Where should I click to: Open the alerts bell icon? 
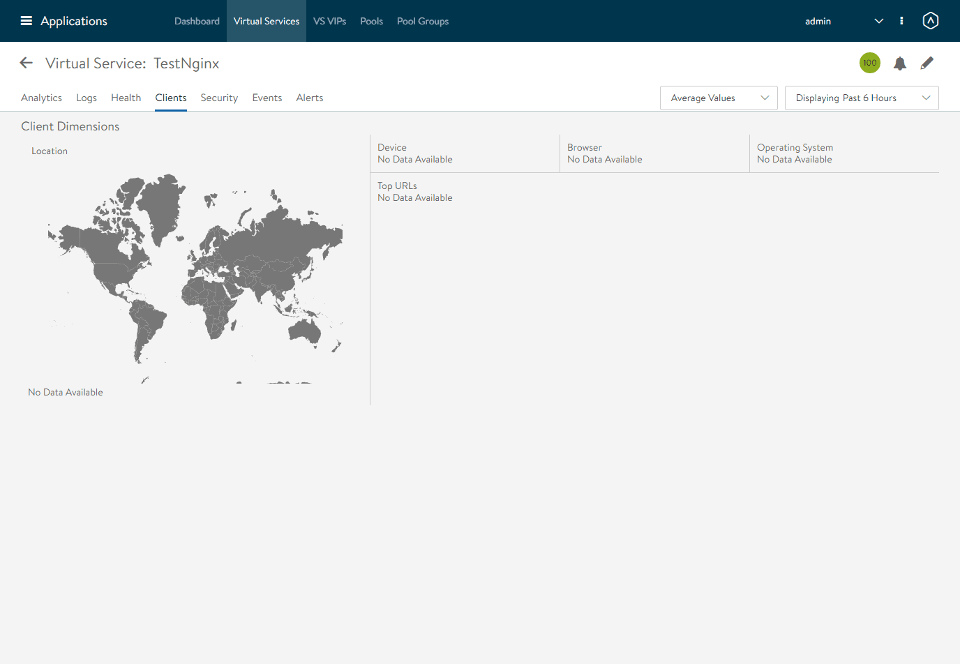pos(900,63)
